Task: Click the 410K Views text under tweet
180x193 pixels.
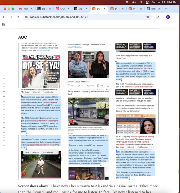Action: [x=85, y=82]
